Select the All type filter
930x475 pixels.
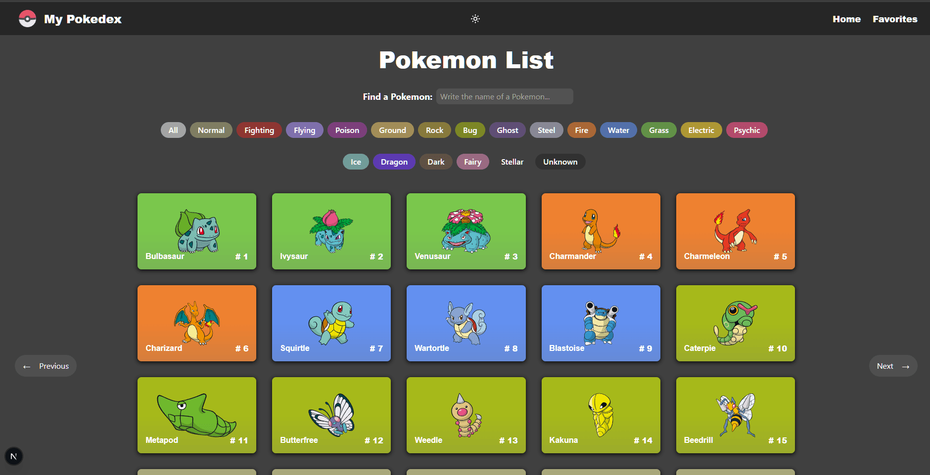(x=173, y=130)
